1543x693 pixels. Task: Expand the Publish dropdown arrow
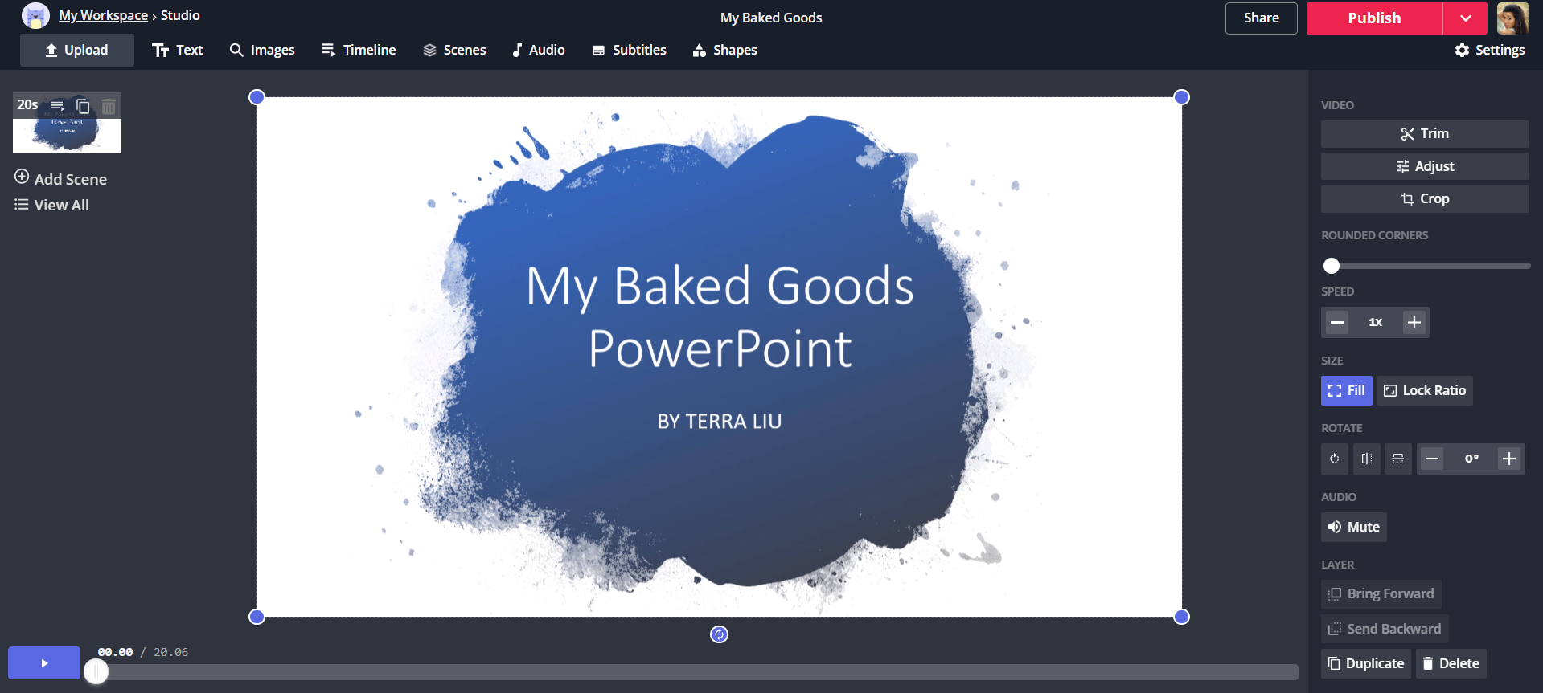point(1465,18)
